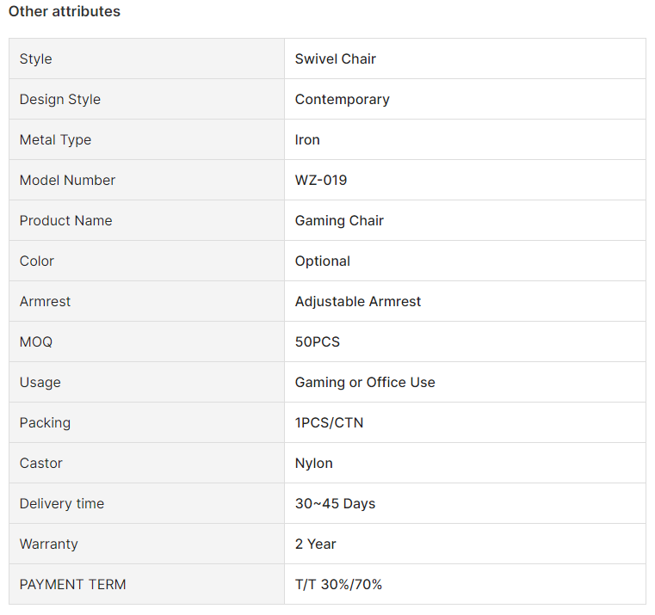Click model number value 'WZ-019'
This screenshot has height=615, width=655.
[x=320, y=181]
